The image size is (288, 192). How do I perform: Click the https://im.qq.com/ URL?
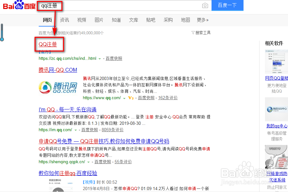(55, 130)
